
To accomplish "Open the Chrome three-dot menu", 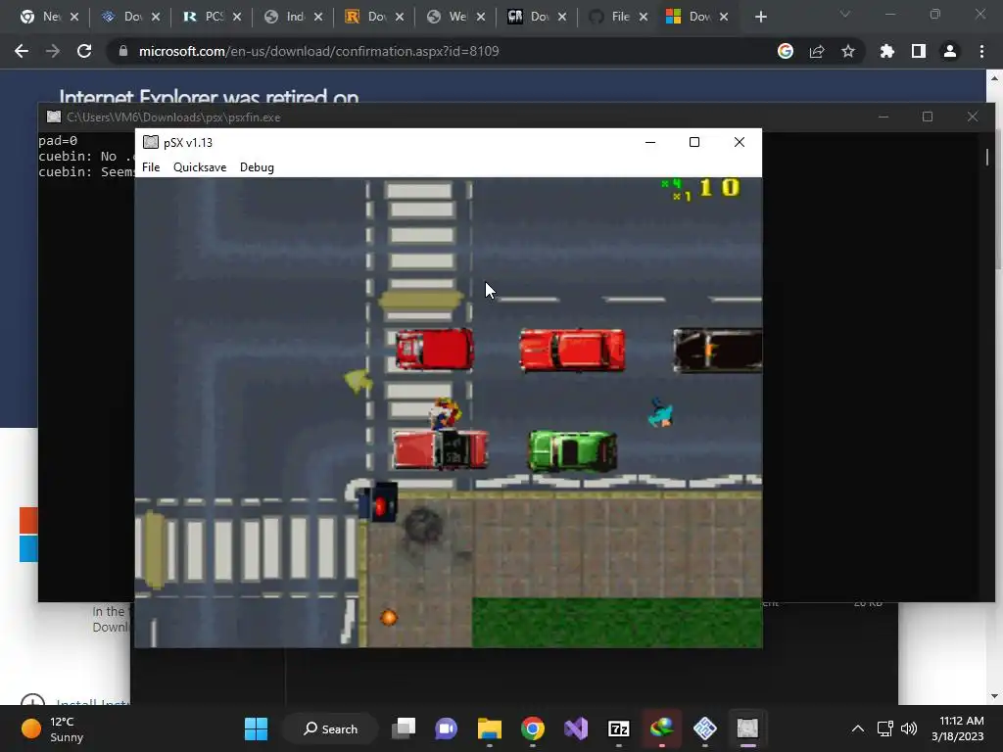I will click(981, 51).
